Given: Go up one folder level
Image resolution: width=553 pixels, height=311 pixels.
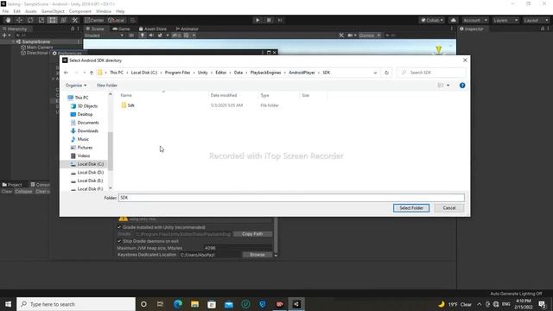Looking at the screenshot, I should 92,73.
